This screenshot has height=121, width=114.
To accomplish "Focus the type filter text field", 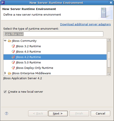I will point(53,34).
